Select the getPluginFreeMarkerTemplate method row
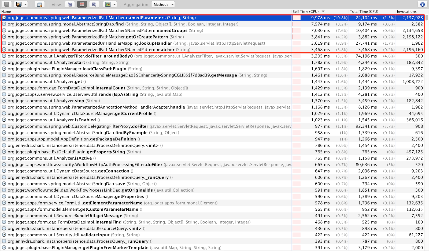Viewport: 429px width, 251px height. pyautogui.click(x=212, y=248)
